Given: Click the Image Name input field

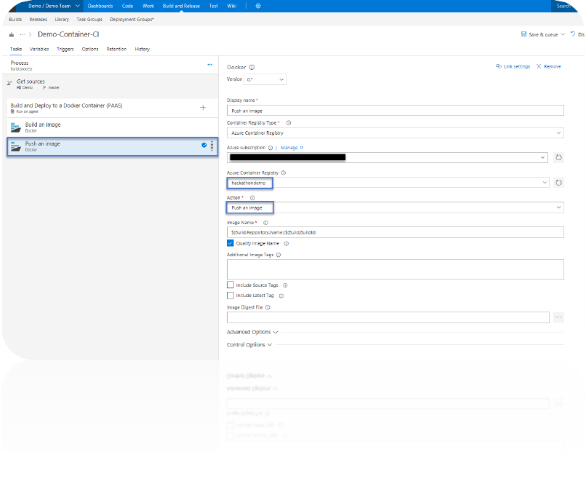Looking at the screenshot, I should tap(396, 232).
